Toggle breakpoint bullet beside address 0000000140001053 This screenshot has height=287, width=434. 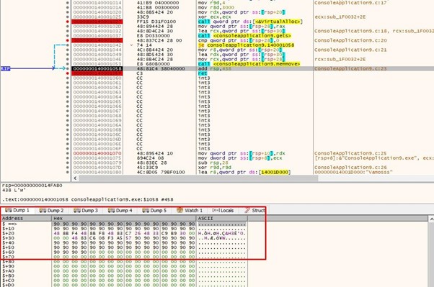(x=68, y=64)
